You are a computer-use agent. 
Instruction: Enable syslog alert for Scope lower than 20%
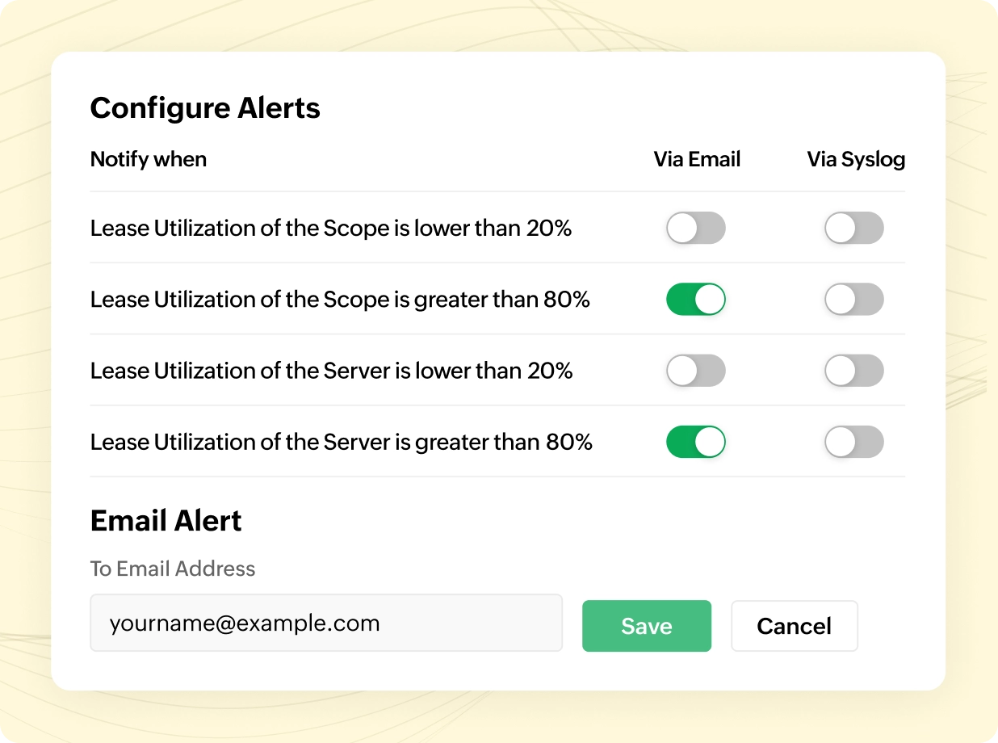(853, 229)
